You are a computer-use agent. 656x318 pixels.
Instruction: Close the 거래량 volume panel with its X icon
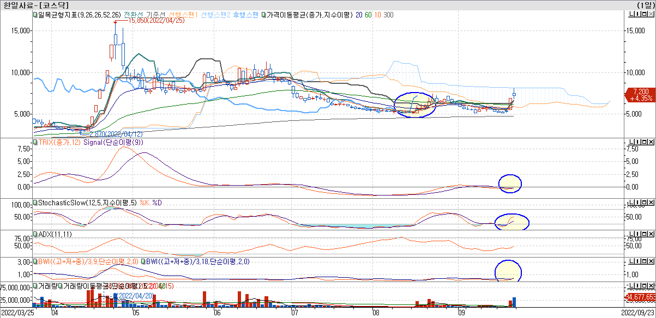coord(651,286)
